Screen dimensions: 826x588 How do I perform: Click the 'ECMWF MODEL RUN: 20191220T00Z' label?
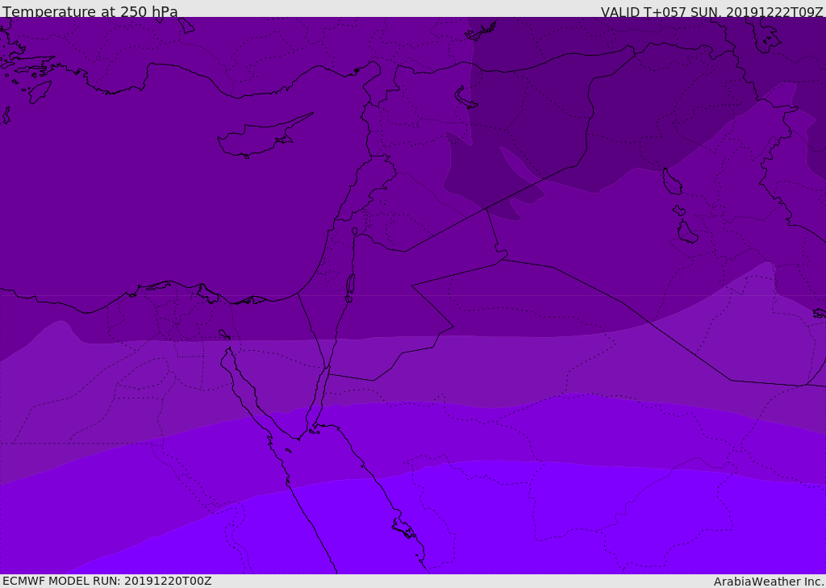(107, 581)
